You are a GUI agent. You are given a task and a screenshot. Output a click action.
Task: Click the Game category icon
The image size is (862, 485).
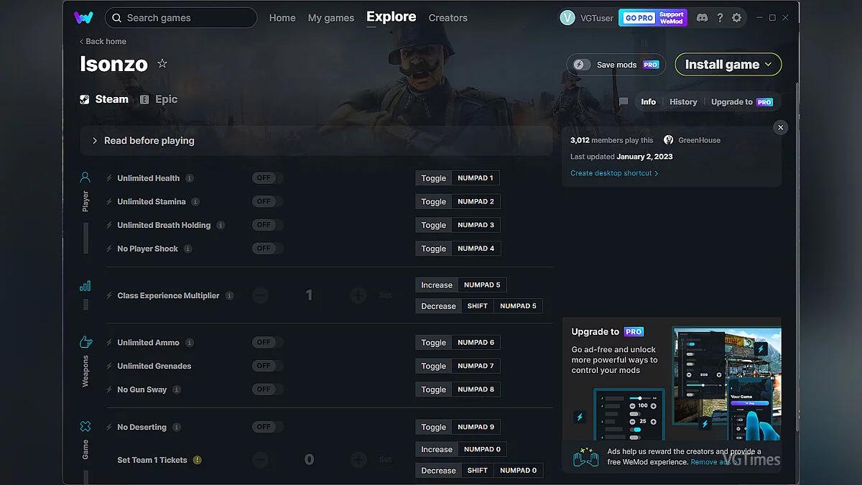(85, 427)
